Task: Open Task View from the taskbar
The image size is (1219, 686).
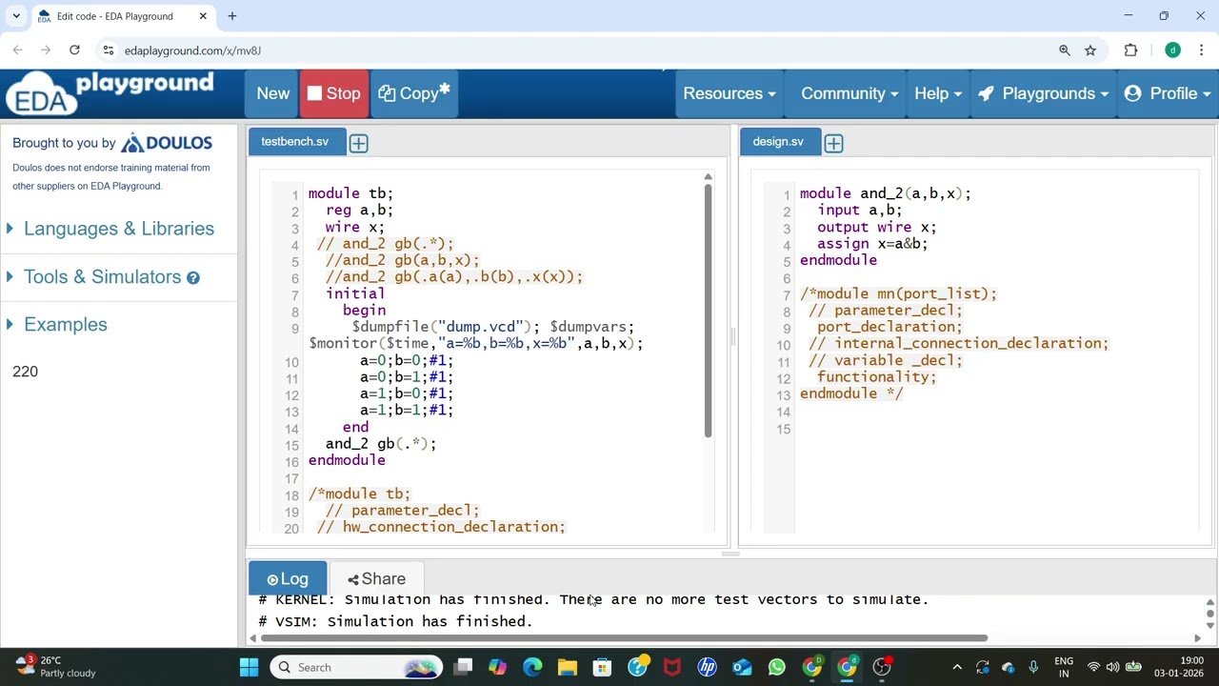Action: click(463, 667)
